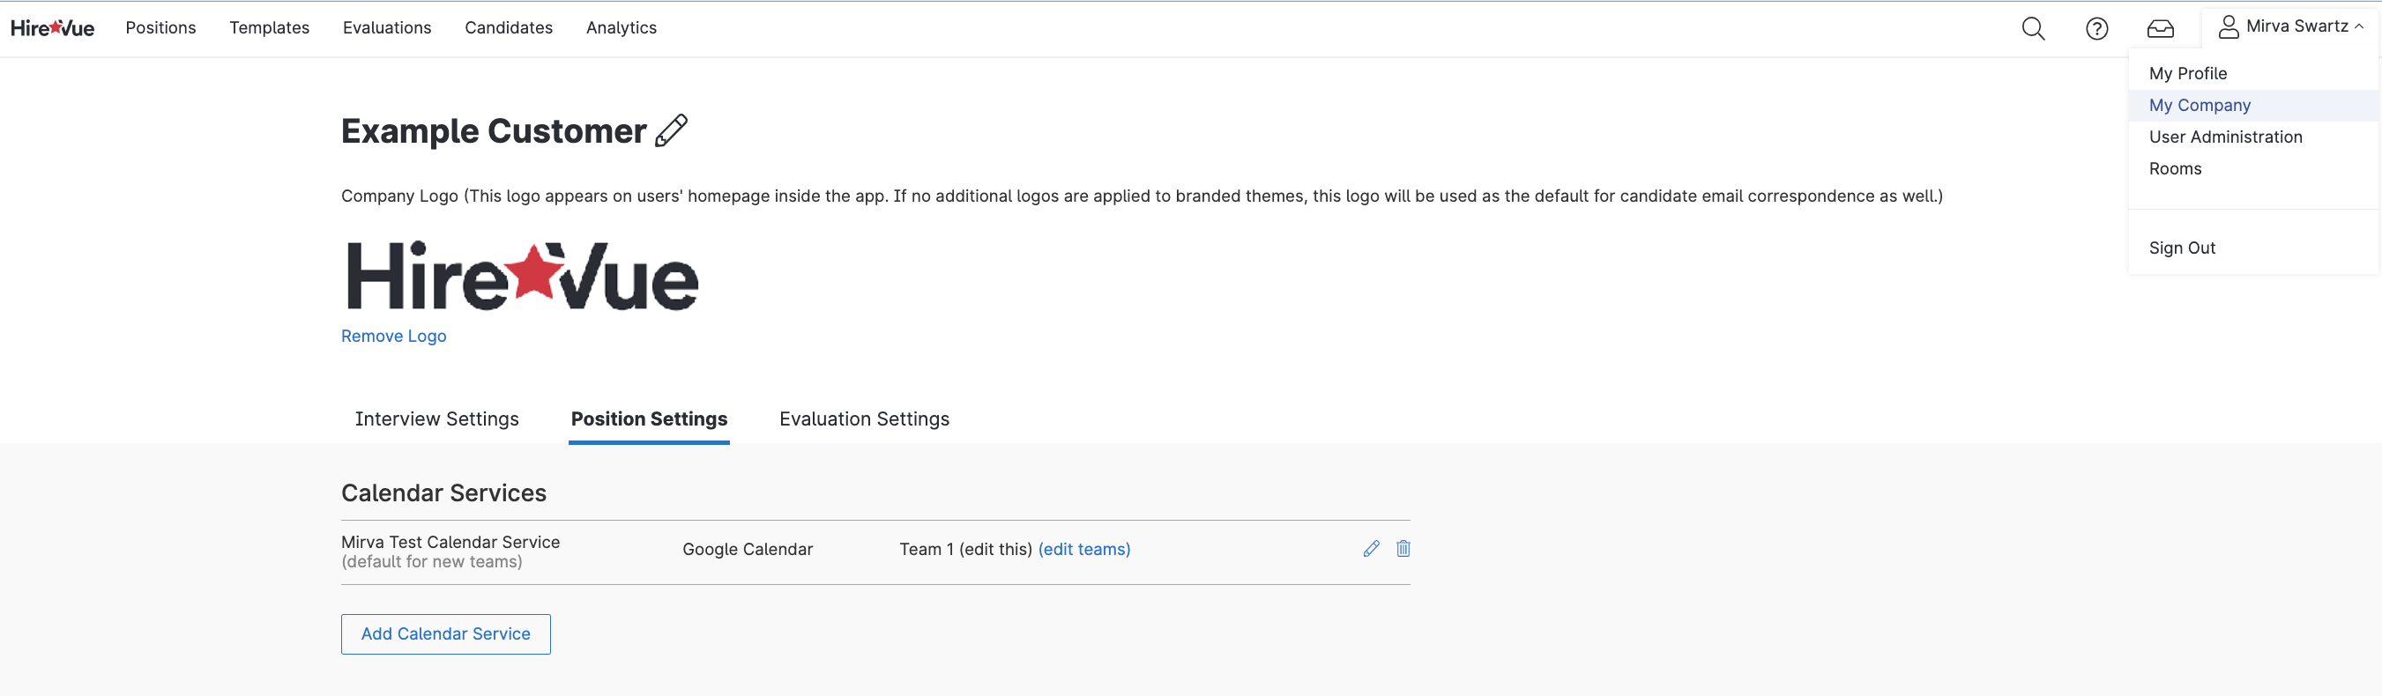
Task: Open the Templates menu
Action: coord(269,27)
